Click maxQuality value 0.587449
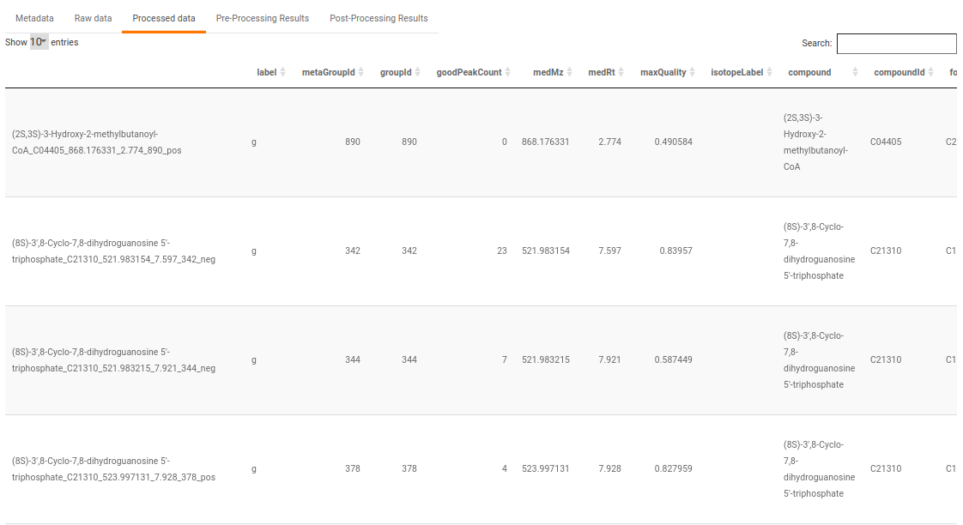 673,359
